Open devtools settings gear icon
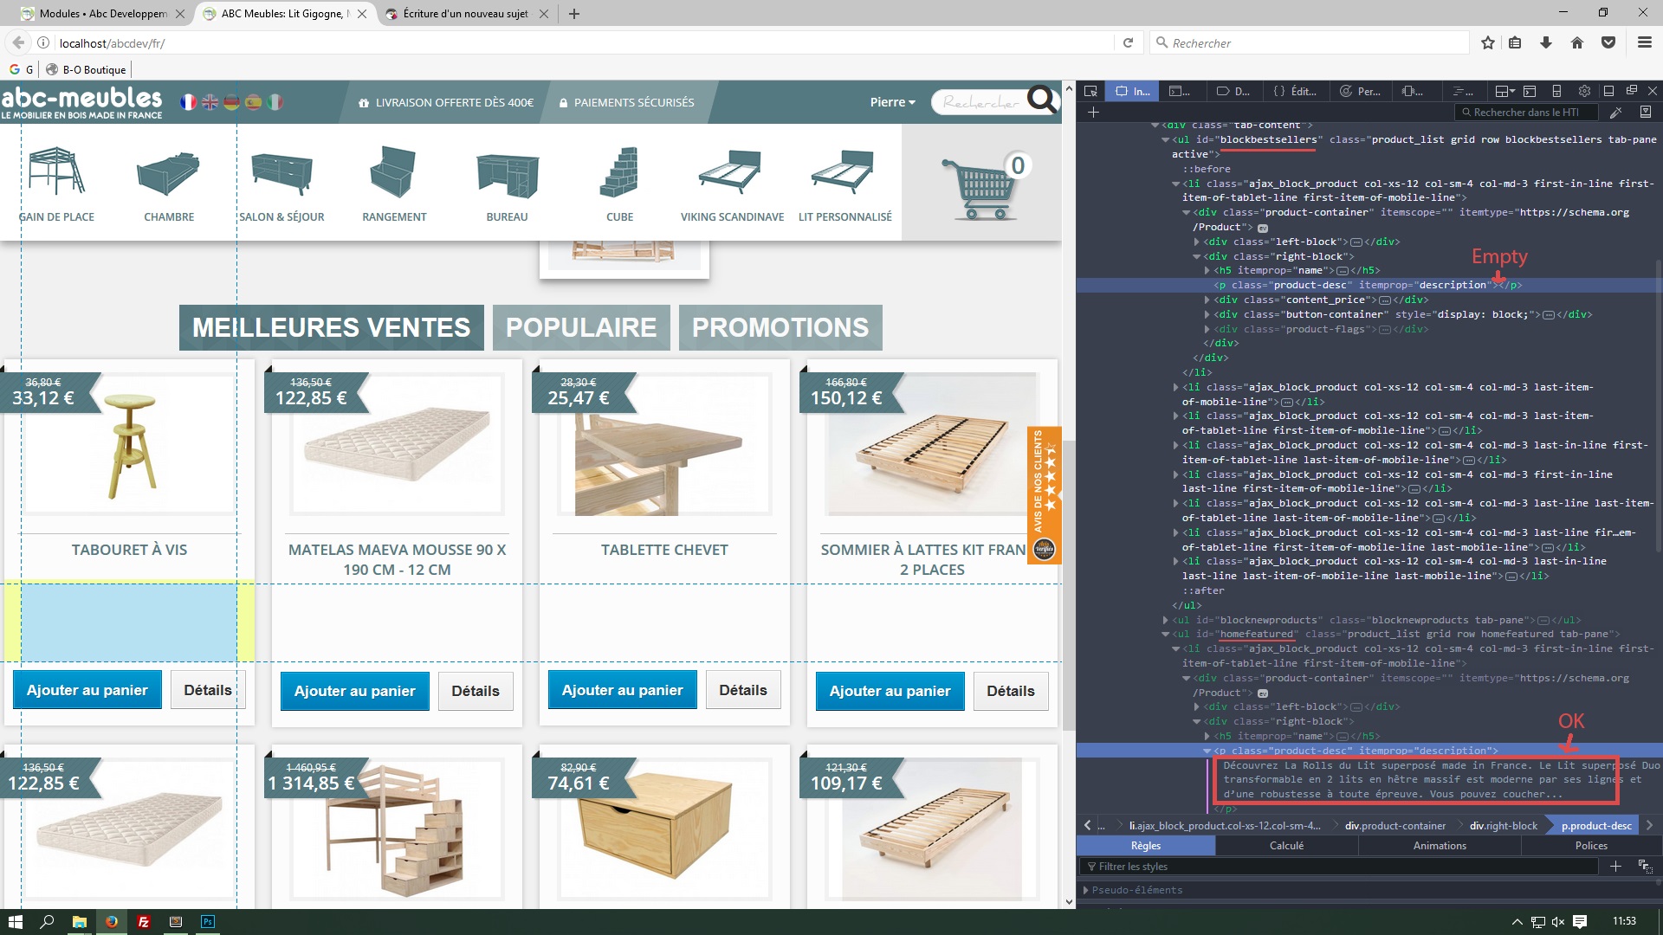 click(x=1584, y=91)
